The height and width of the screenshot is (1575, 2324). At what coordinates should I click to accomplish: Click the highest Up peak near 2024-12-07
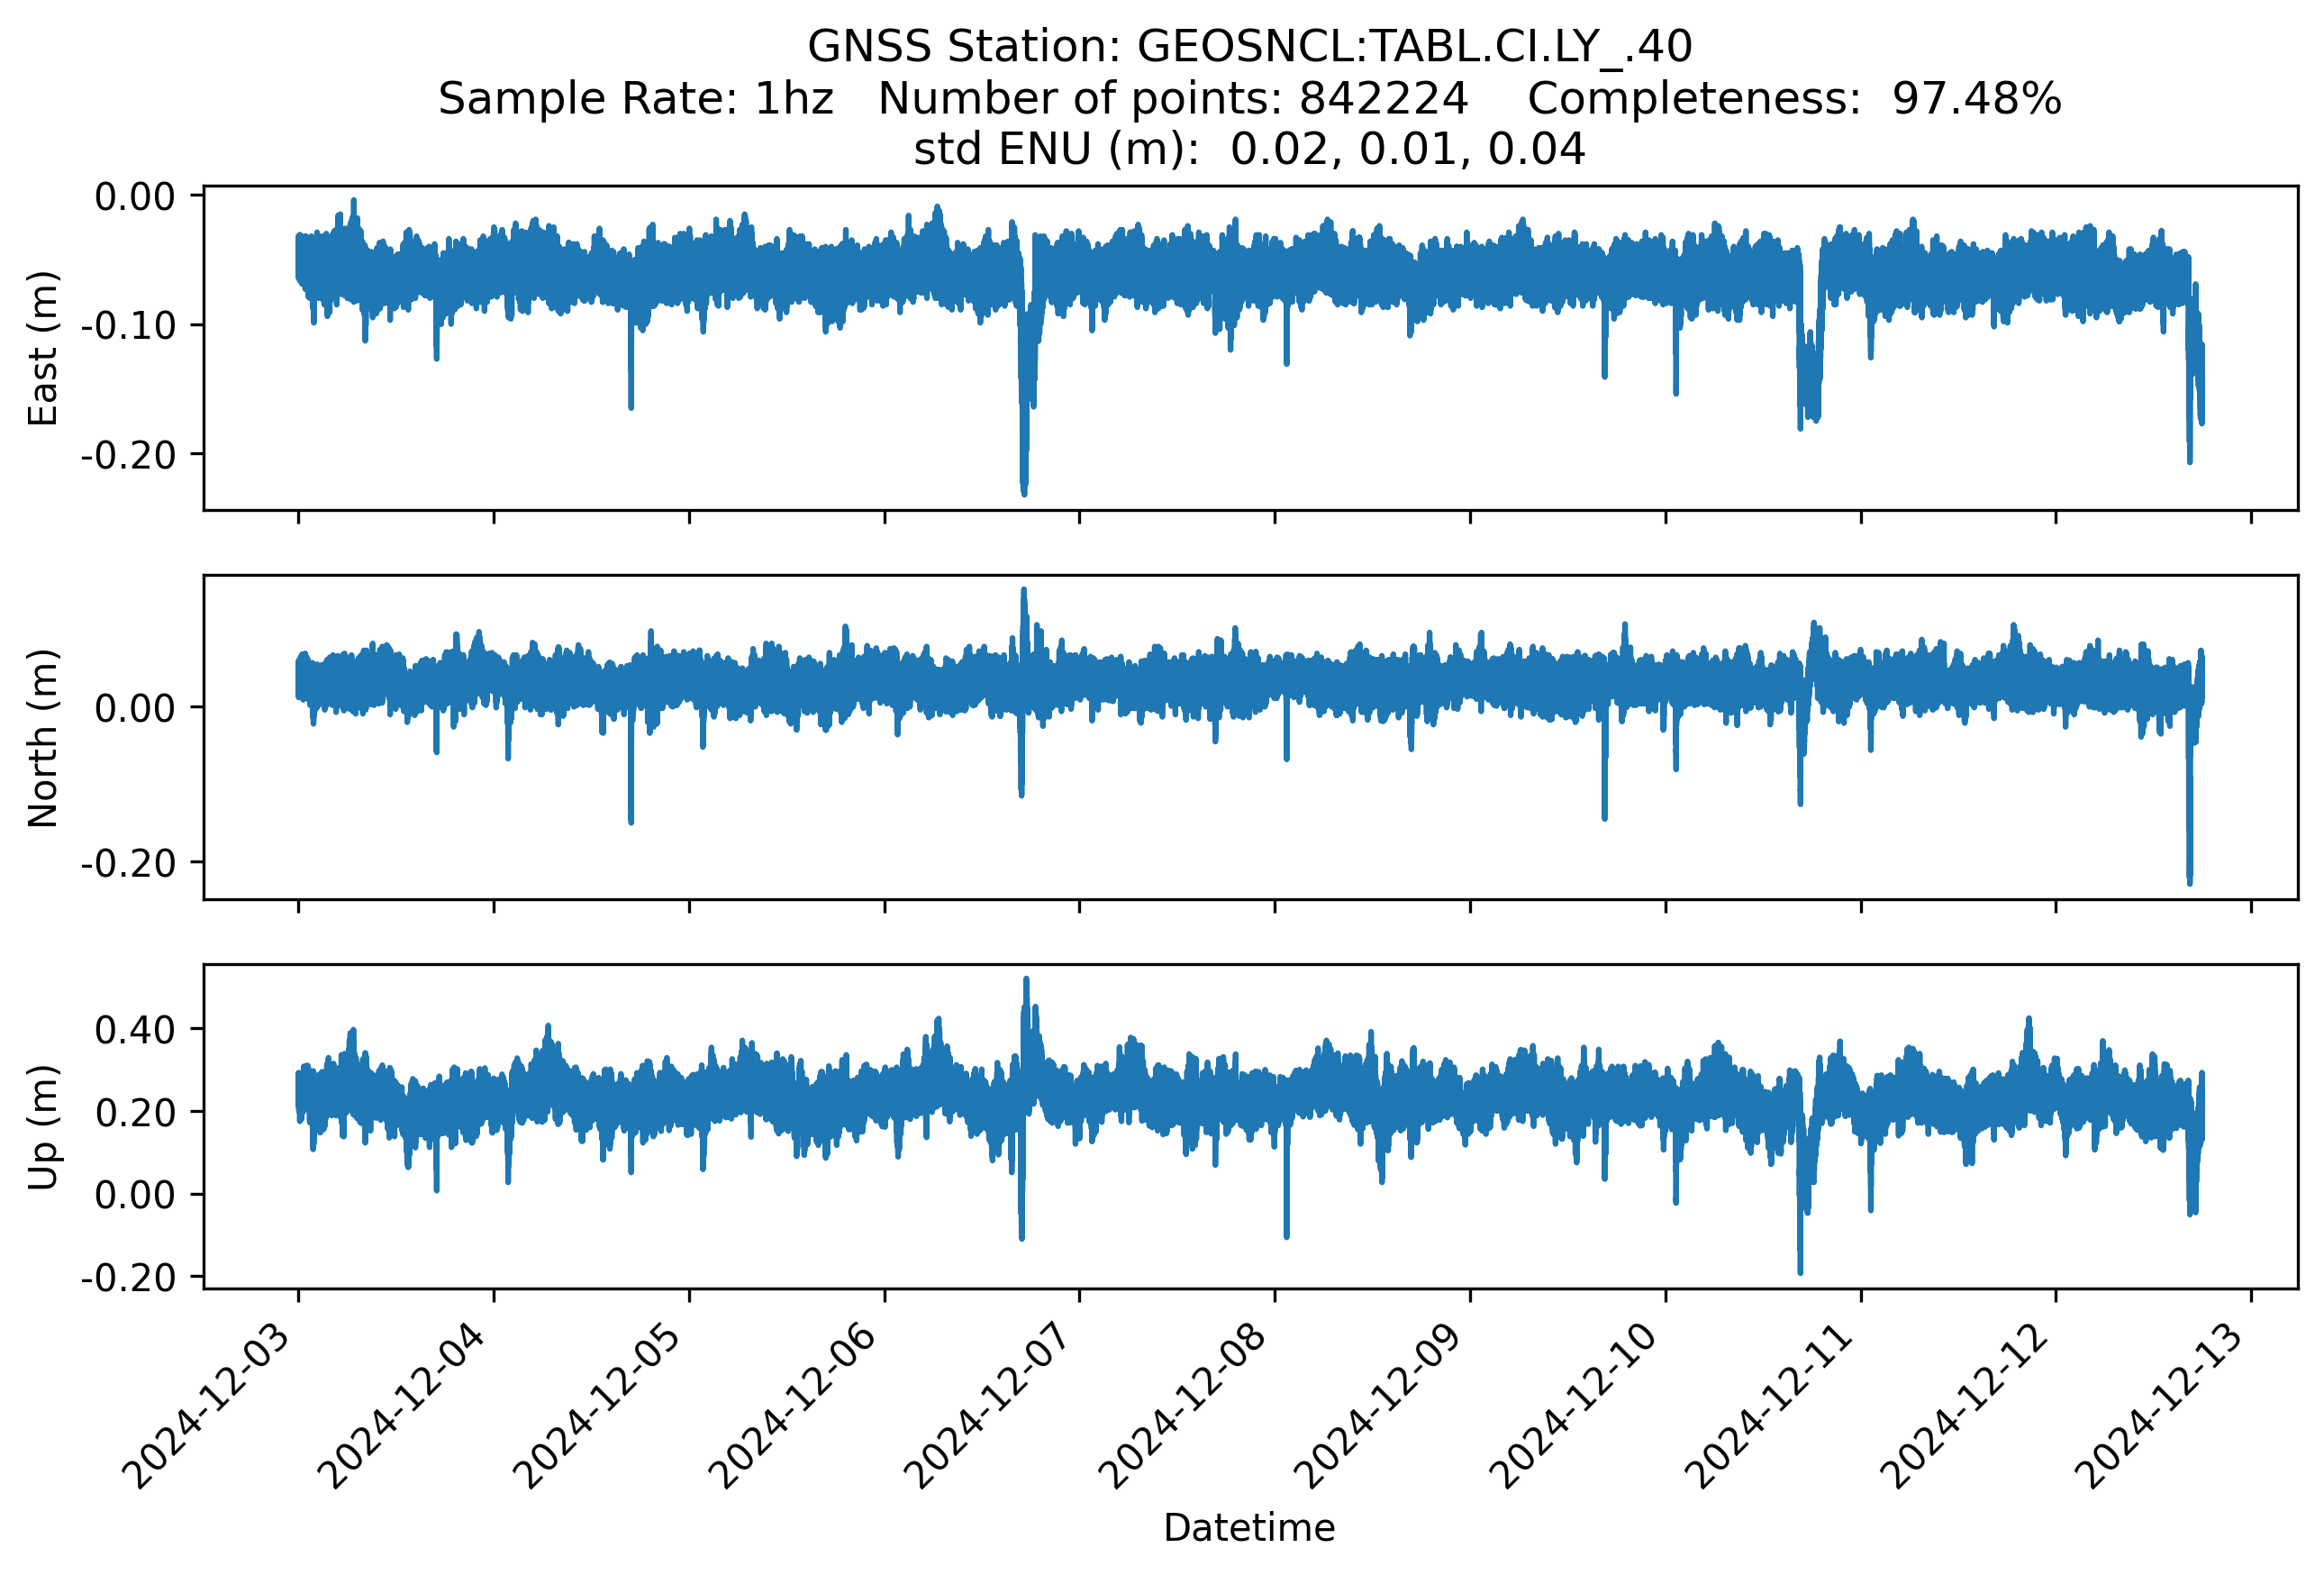tap(1026, 980)
